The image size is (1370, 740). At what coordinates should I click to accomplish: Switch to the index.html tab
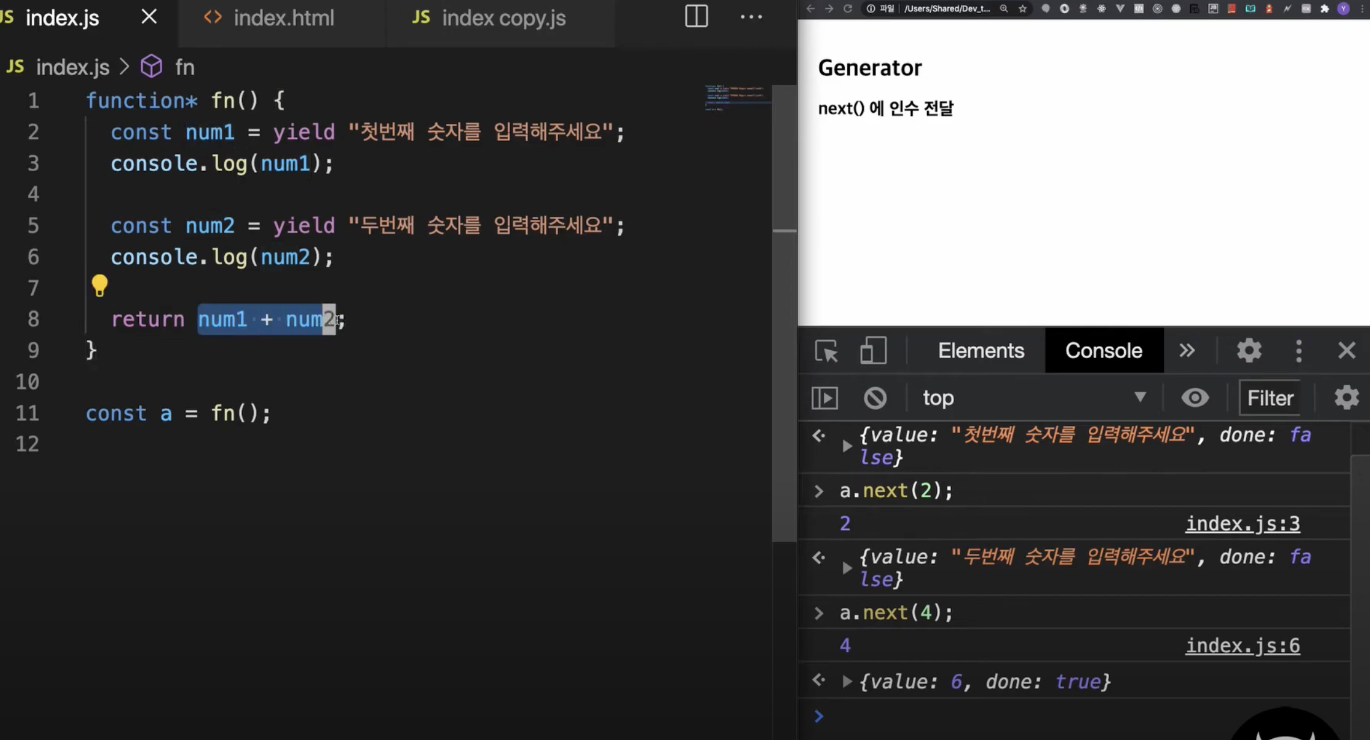(283, 18)
